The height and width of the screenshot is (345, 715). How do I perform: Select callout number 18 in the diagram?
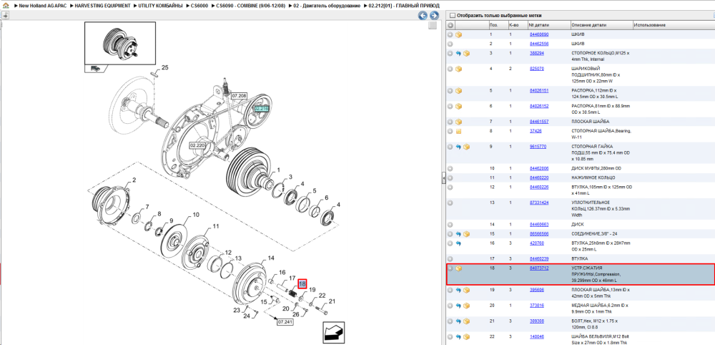coord(302,284)
